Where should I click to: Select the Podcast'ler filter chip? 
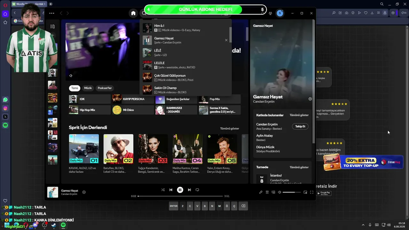(x=105, y=88)
